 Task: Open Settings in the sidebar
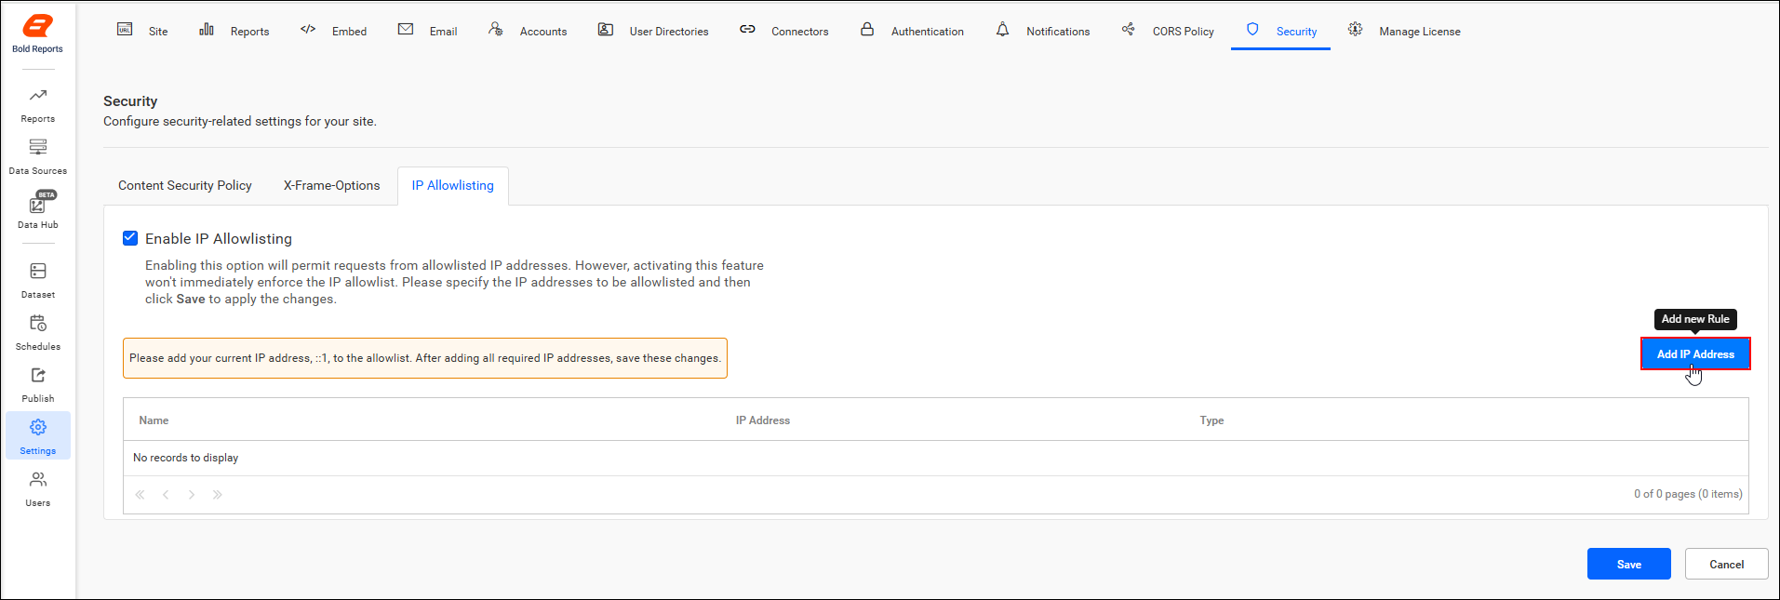(38, 436)
